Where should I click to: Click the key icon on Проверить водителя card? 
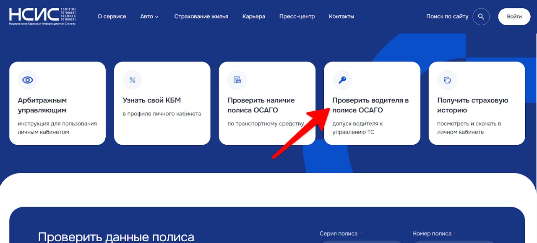(341, 80)
